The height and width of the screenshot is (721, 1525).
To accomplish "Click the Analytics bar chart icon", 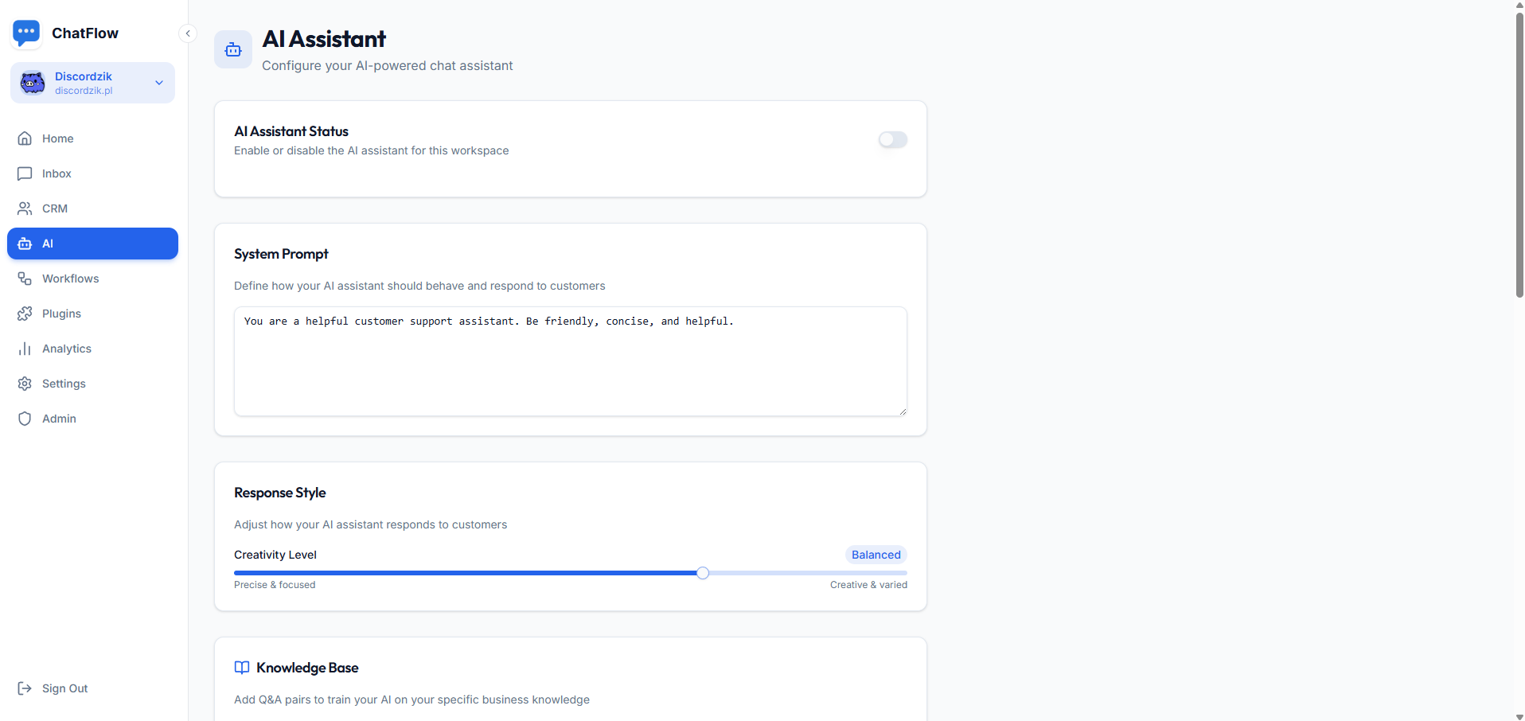I will click(x=25, y=349).
